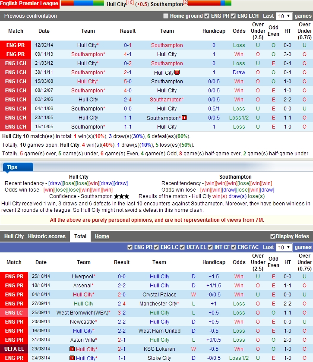Click the red card icon before Hull City vs Stoke City
Viewport: 313px width, 362px height.
[x=72, y=358]
